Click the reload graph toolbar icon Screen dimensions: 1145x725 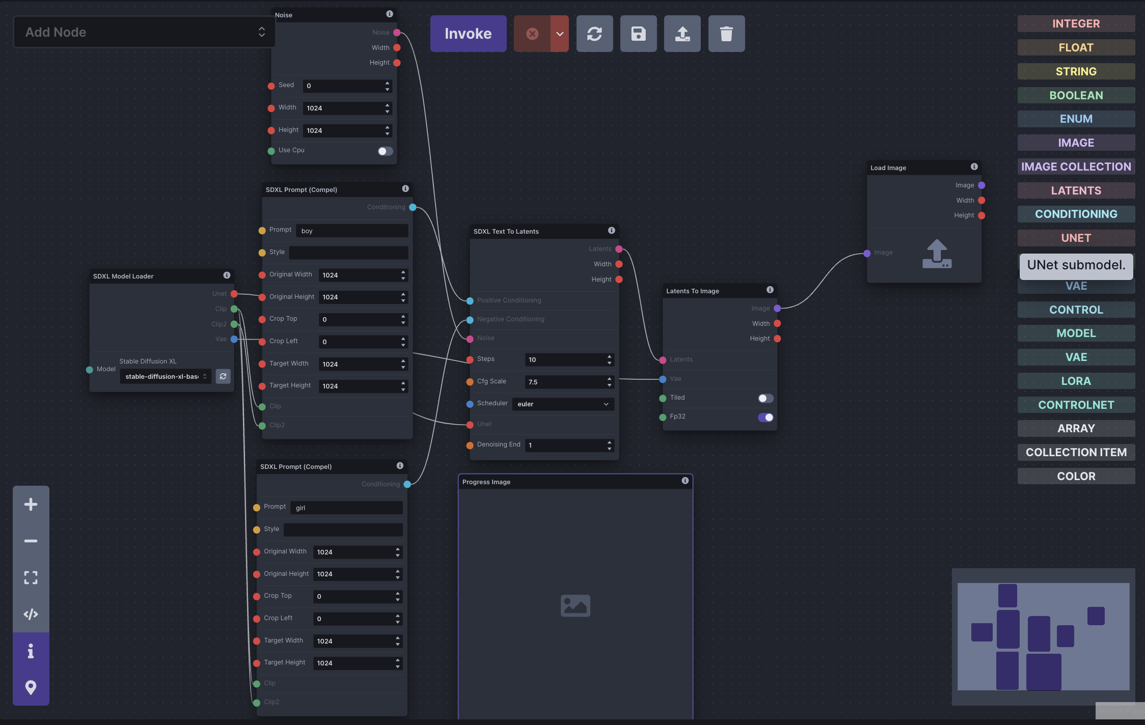pos(594,34)
